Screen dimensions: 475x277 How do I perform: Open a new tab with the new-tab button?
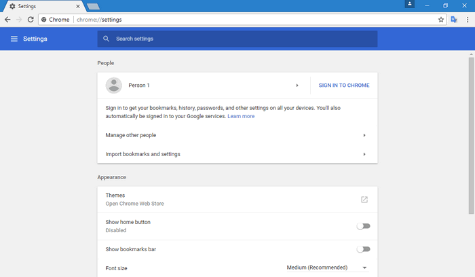[x=93, y=6]
